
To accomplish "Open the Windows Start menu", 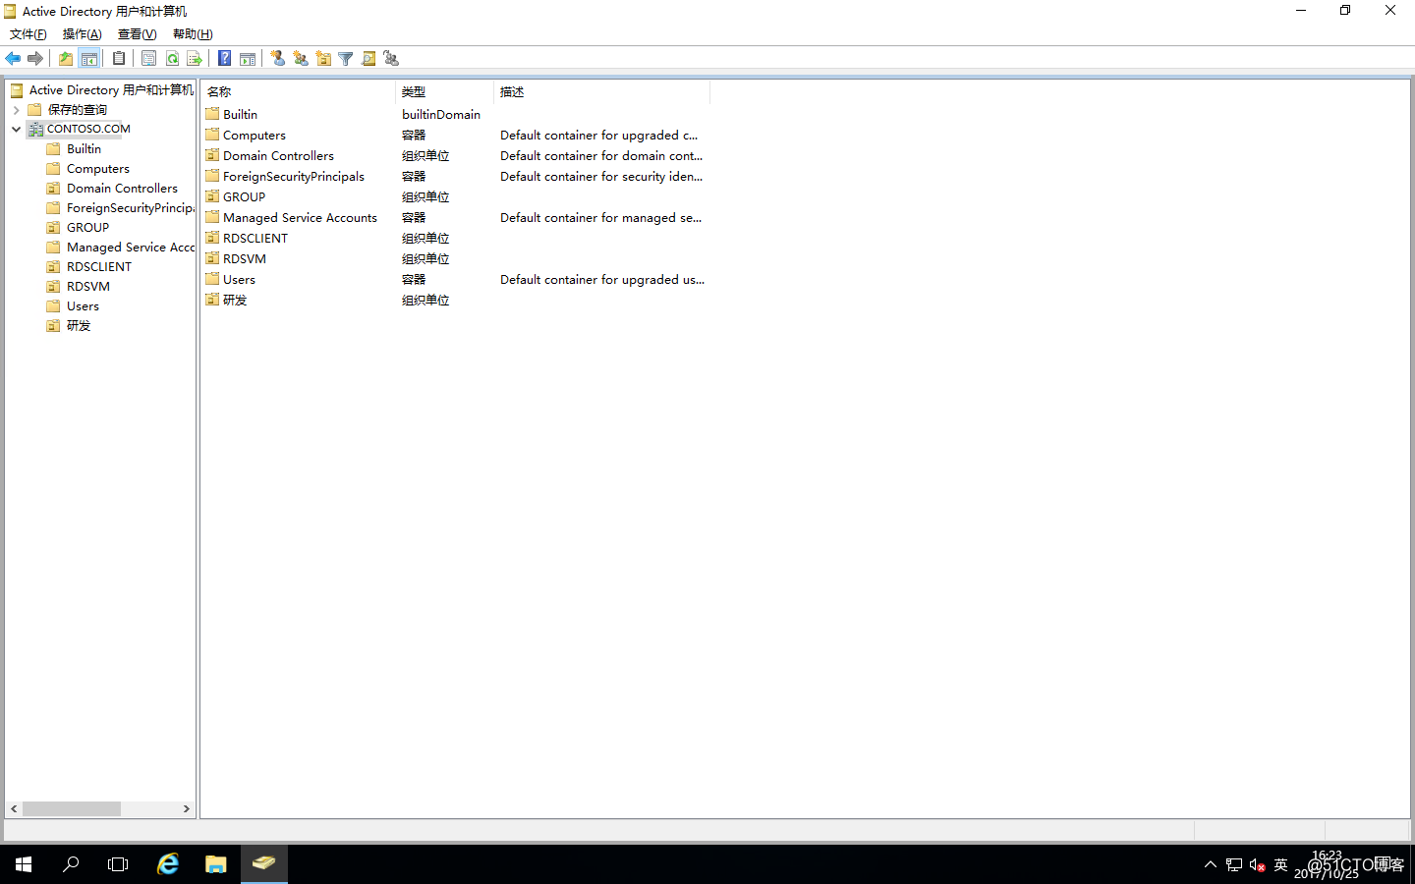I will tap(24, 864).
